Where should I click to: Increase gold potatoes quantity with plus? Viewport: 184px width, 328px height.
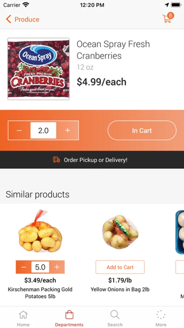(57, 267)
